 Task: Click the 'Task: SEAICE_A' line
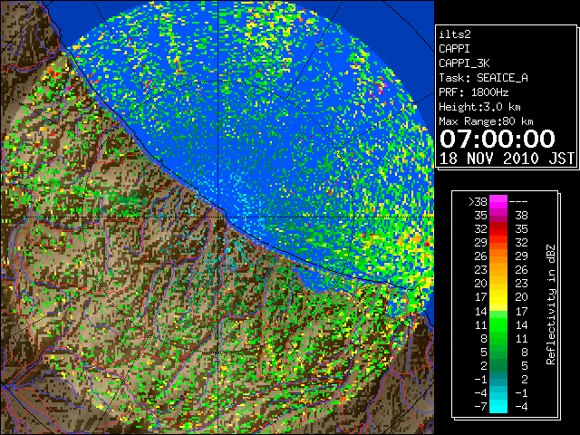(x=483, y=78)
